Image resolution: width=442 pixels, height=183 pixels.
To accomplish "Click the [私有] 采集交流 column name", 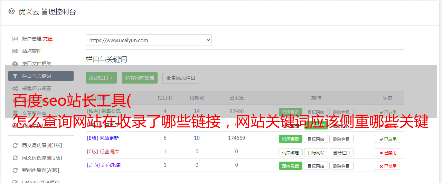I will (104, 111).
